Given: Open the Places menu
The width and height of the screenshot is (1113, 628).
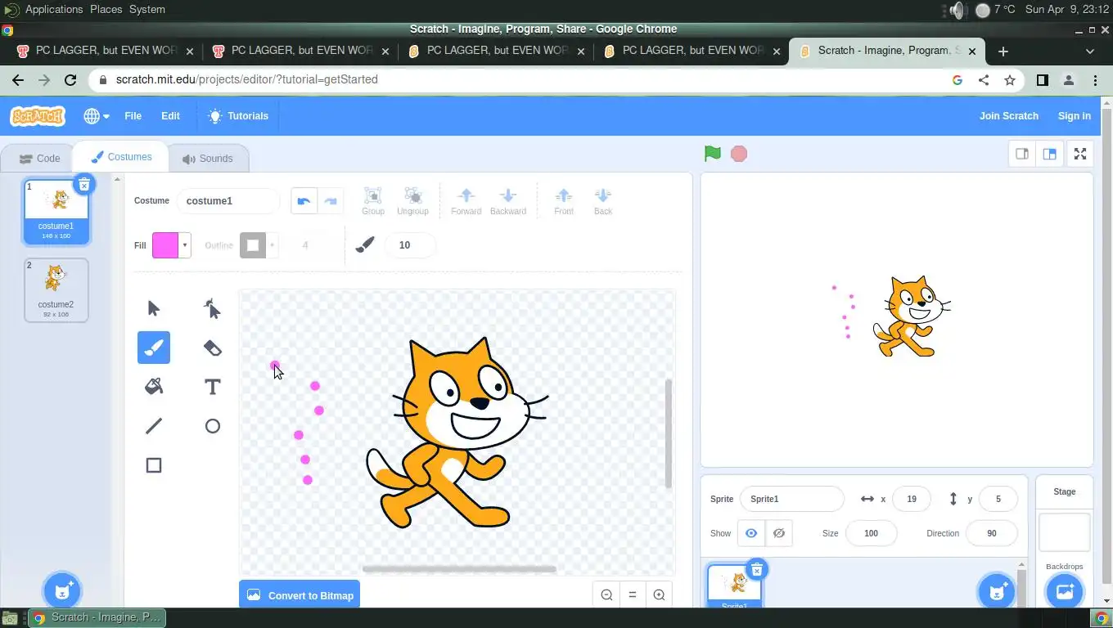Looking at the screenshot, I should (106, 10).
